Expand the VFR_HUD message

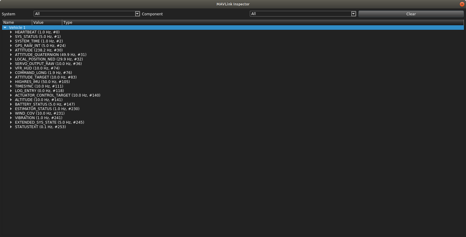11,68
